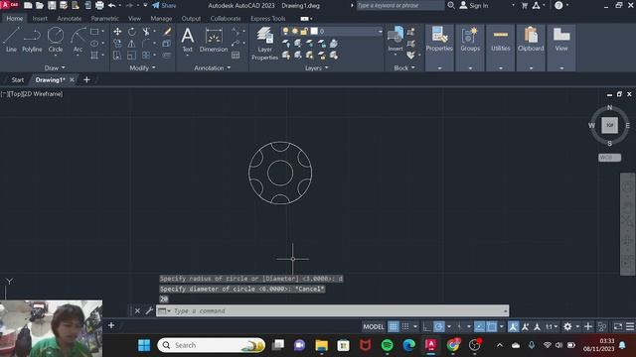This screenshot has width=636, height=357.
Task: Click the Plot printer icon in quick access
Action: pyautogui.click(x=99, y=5)
